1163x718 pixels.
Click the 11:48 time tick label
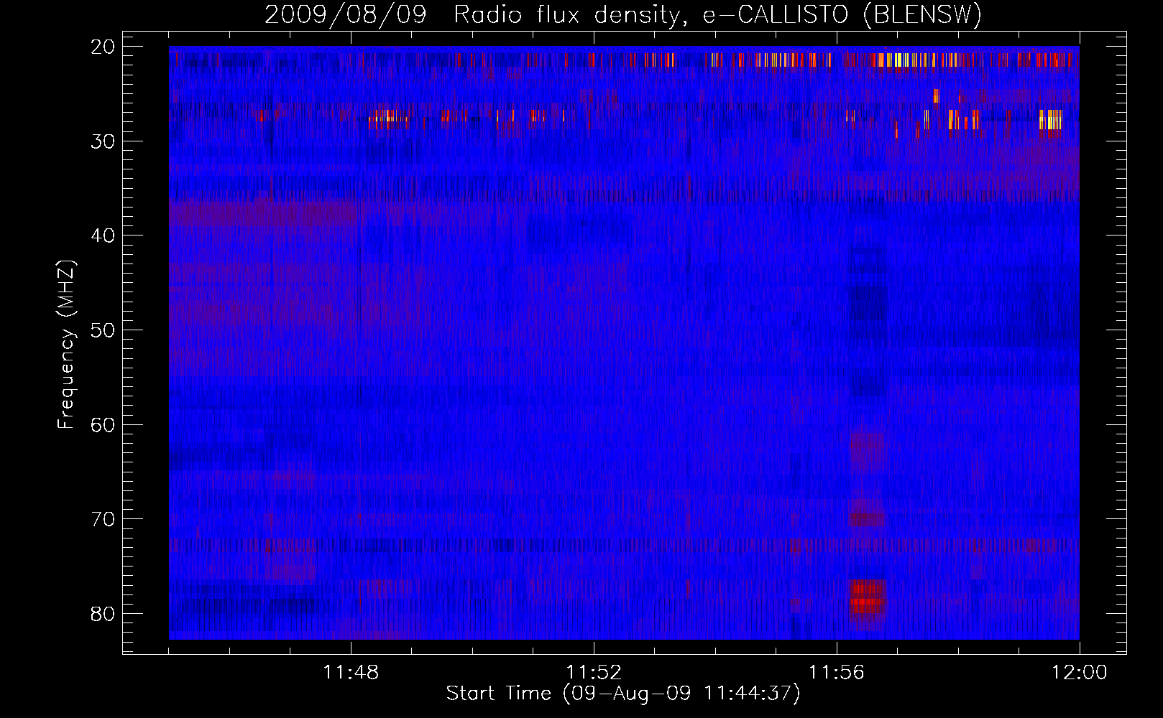pos(351,673)
